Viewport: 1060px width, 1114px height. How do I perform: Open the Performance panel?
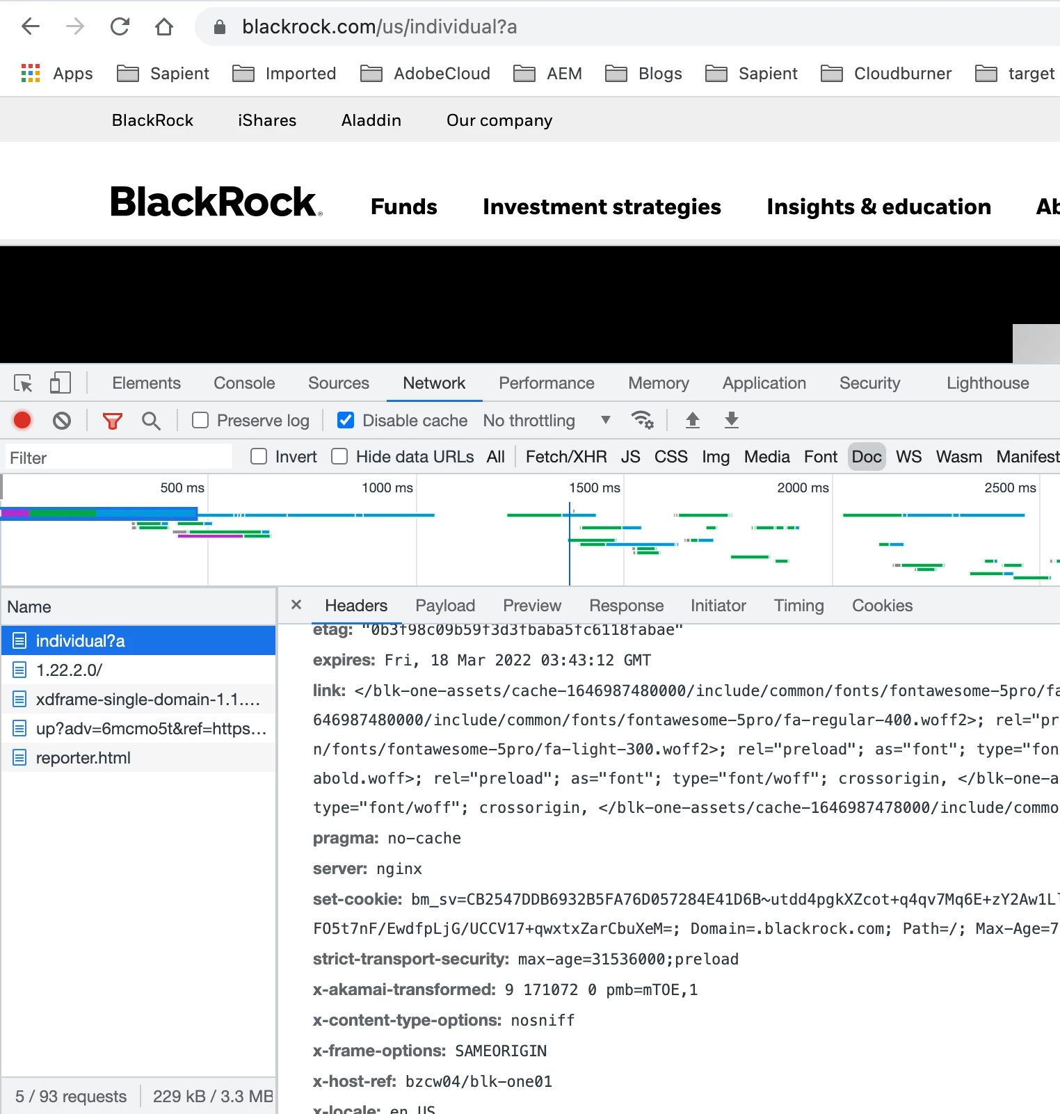pos(547,383)
